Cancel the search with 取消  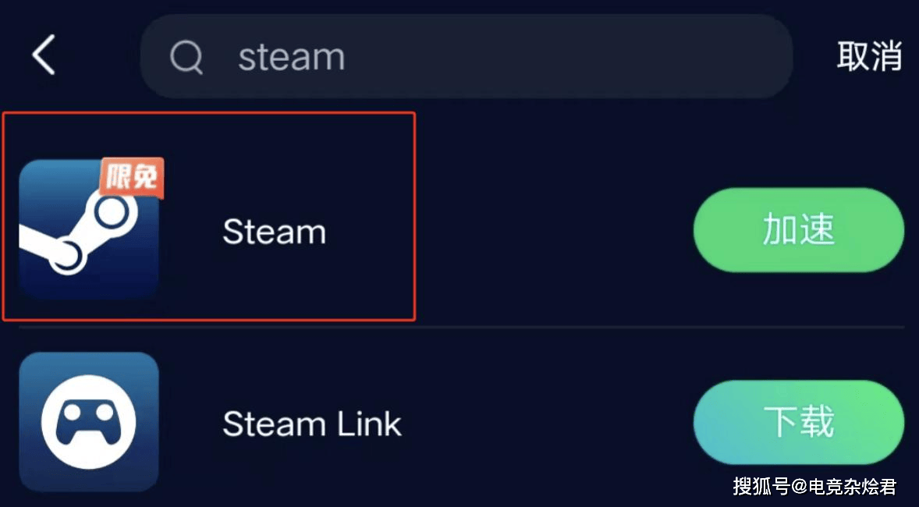click(869, 56)
